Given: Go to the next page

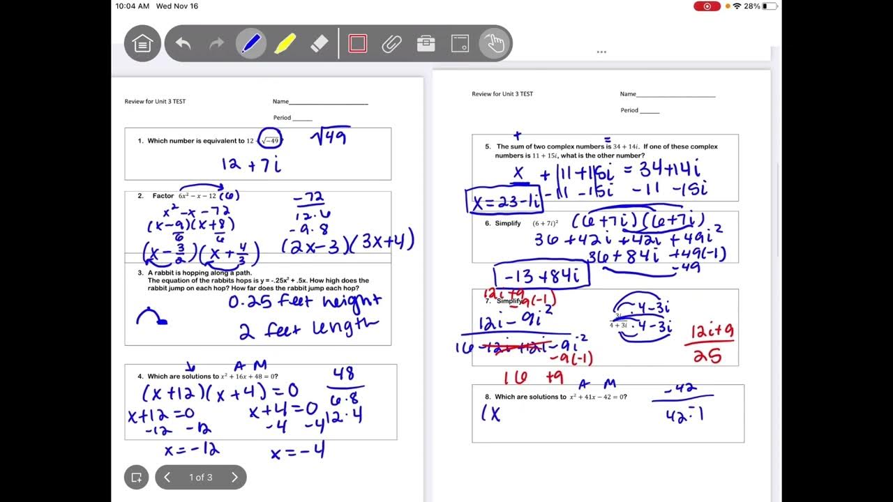Looking at the screenshot, I should (x=234, y=477).
